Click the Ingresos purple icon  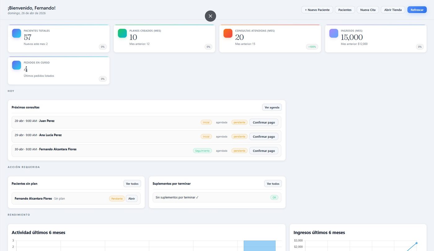[x=334, y=33]
